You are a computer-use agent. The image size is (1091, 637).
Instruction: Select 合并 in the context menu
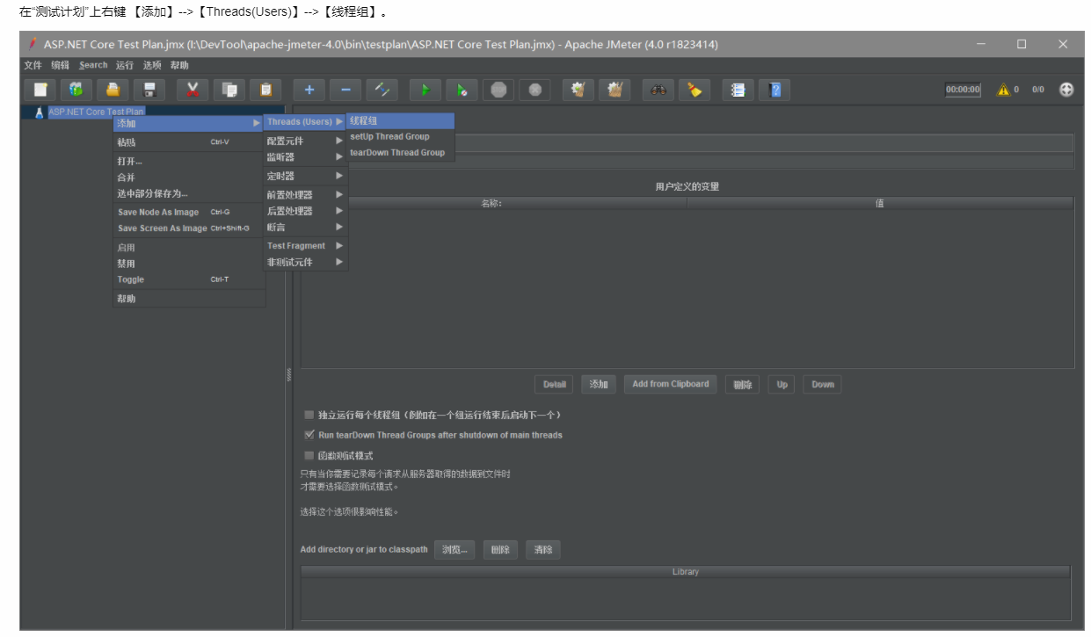(x=188, y=177)
